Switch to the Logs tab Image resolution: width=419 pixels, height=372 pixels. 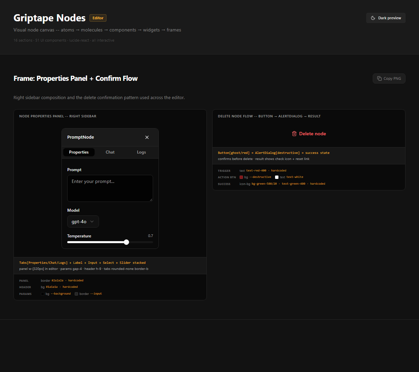142,152
